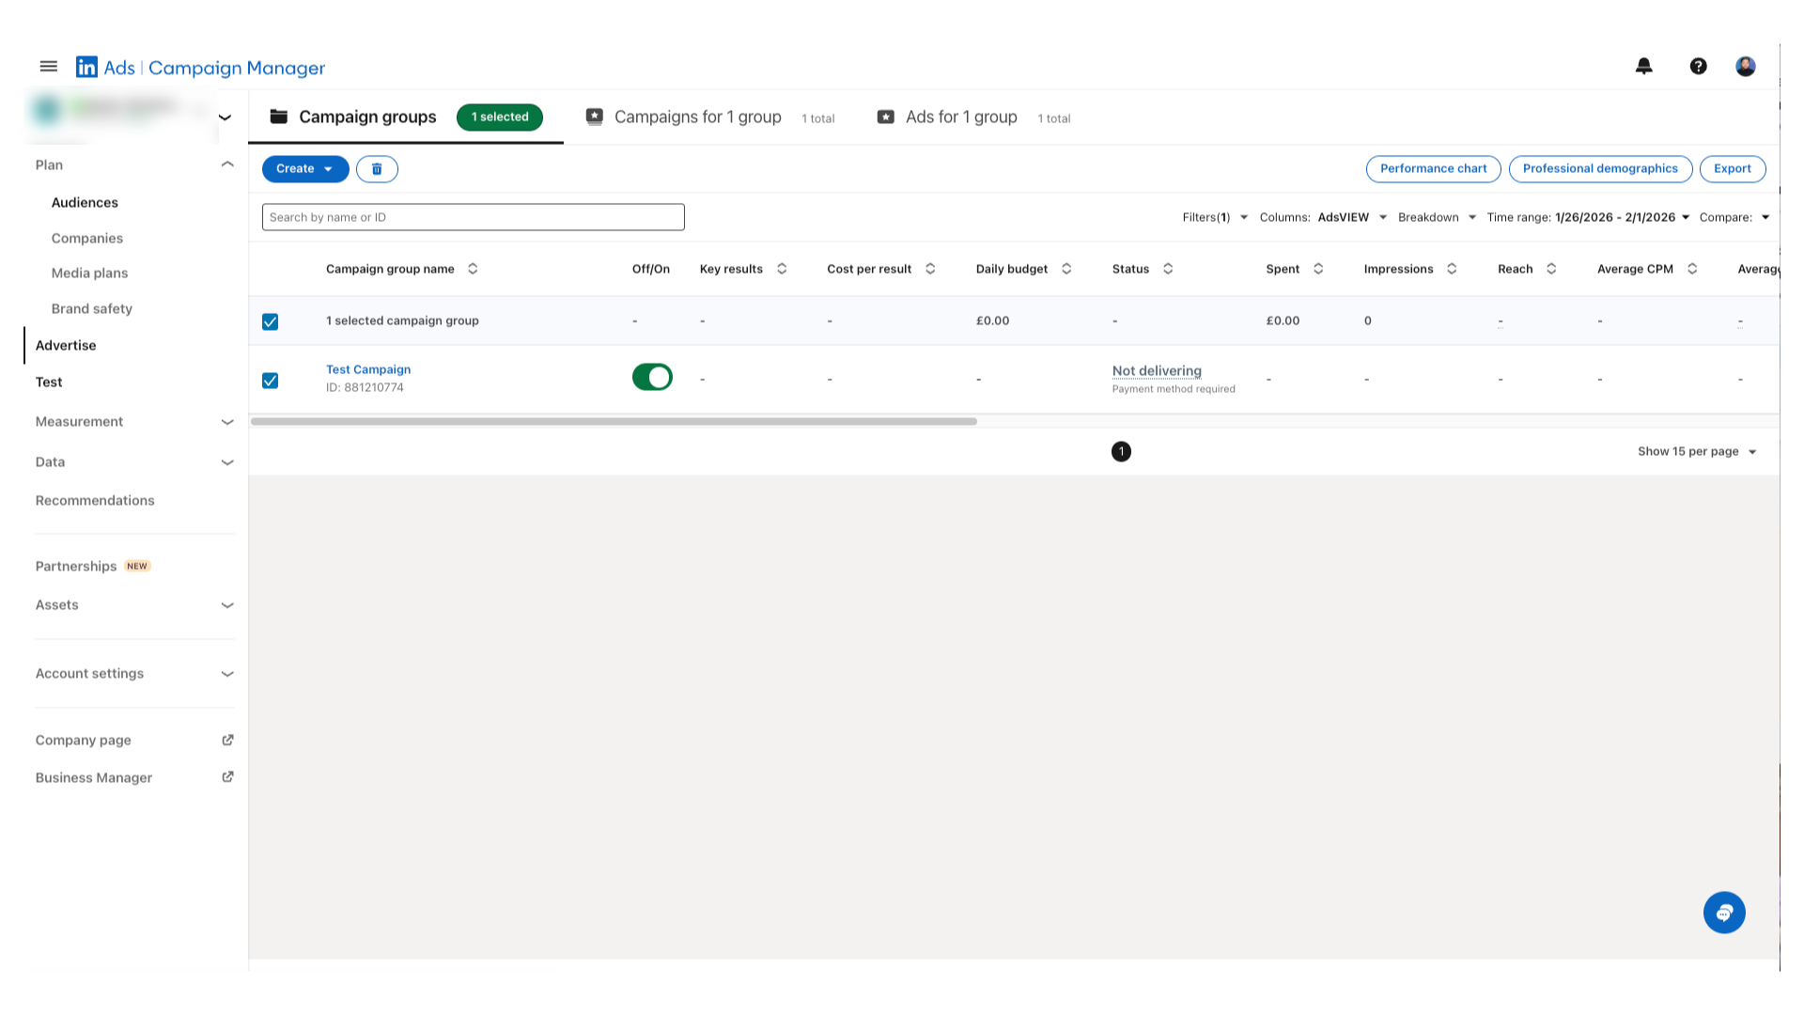
Task: Open Business Manager external link icon
Action: coord(227,777)
